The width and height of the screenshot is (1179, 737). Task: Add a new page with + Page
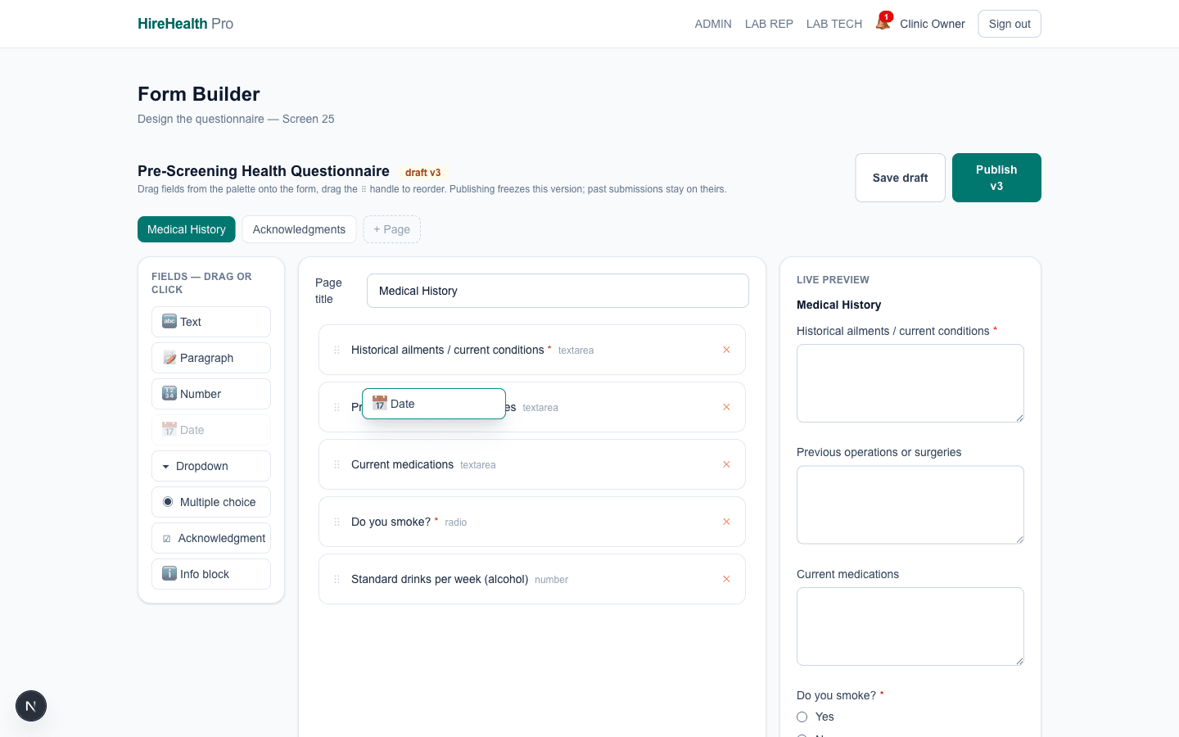click(x=392, y=229)
